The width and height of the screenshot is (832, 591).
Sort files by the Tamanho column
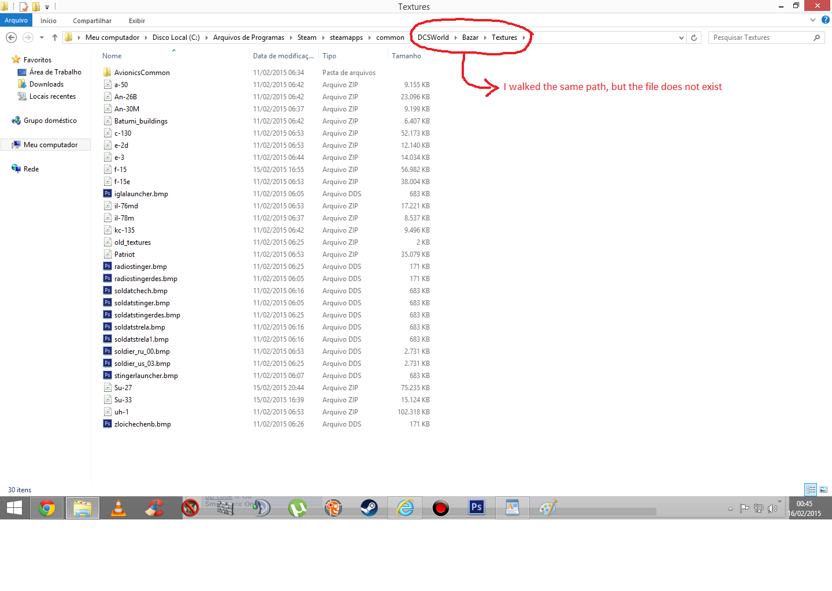click(x=406, y=56)
